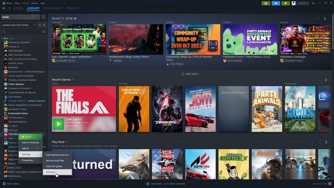The image size is (334, 188).
Task: Click the green friends activity button at top right
Action: (x=266, y=3)
